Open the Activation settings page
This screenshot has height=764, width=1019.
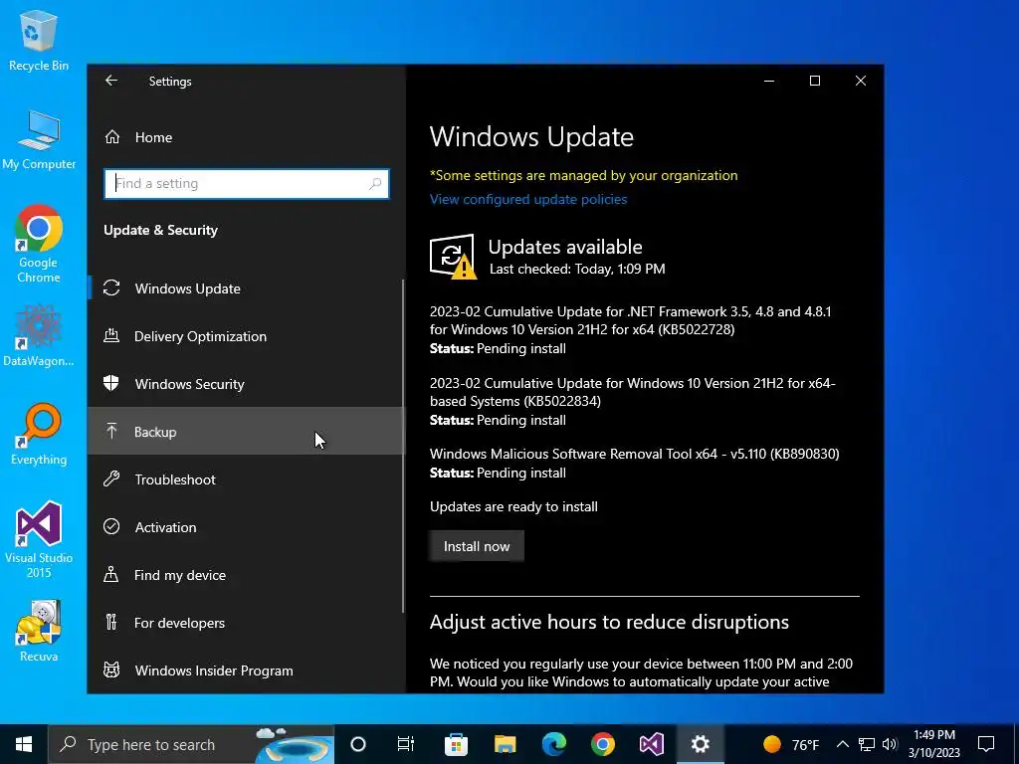[246, 526]
